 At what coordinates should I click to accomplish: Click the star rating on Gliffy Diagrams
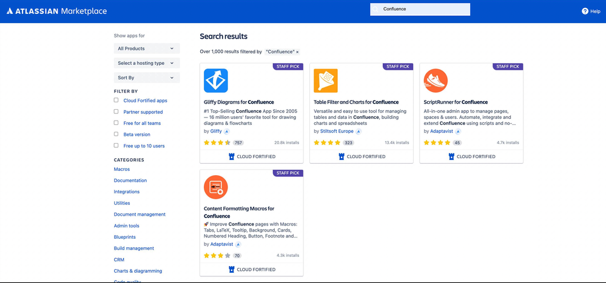point(217,142)
